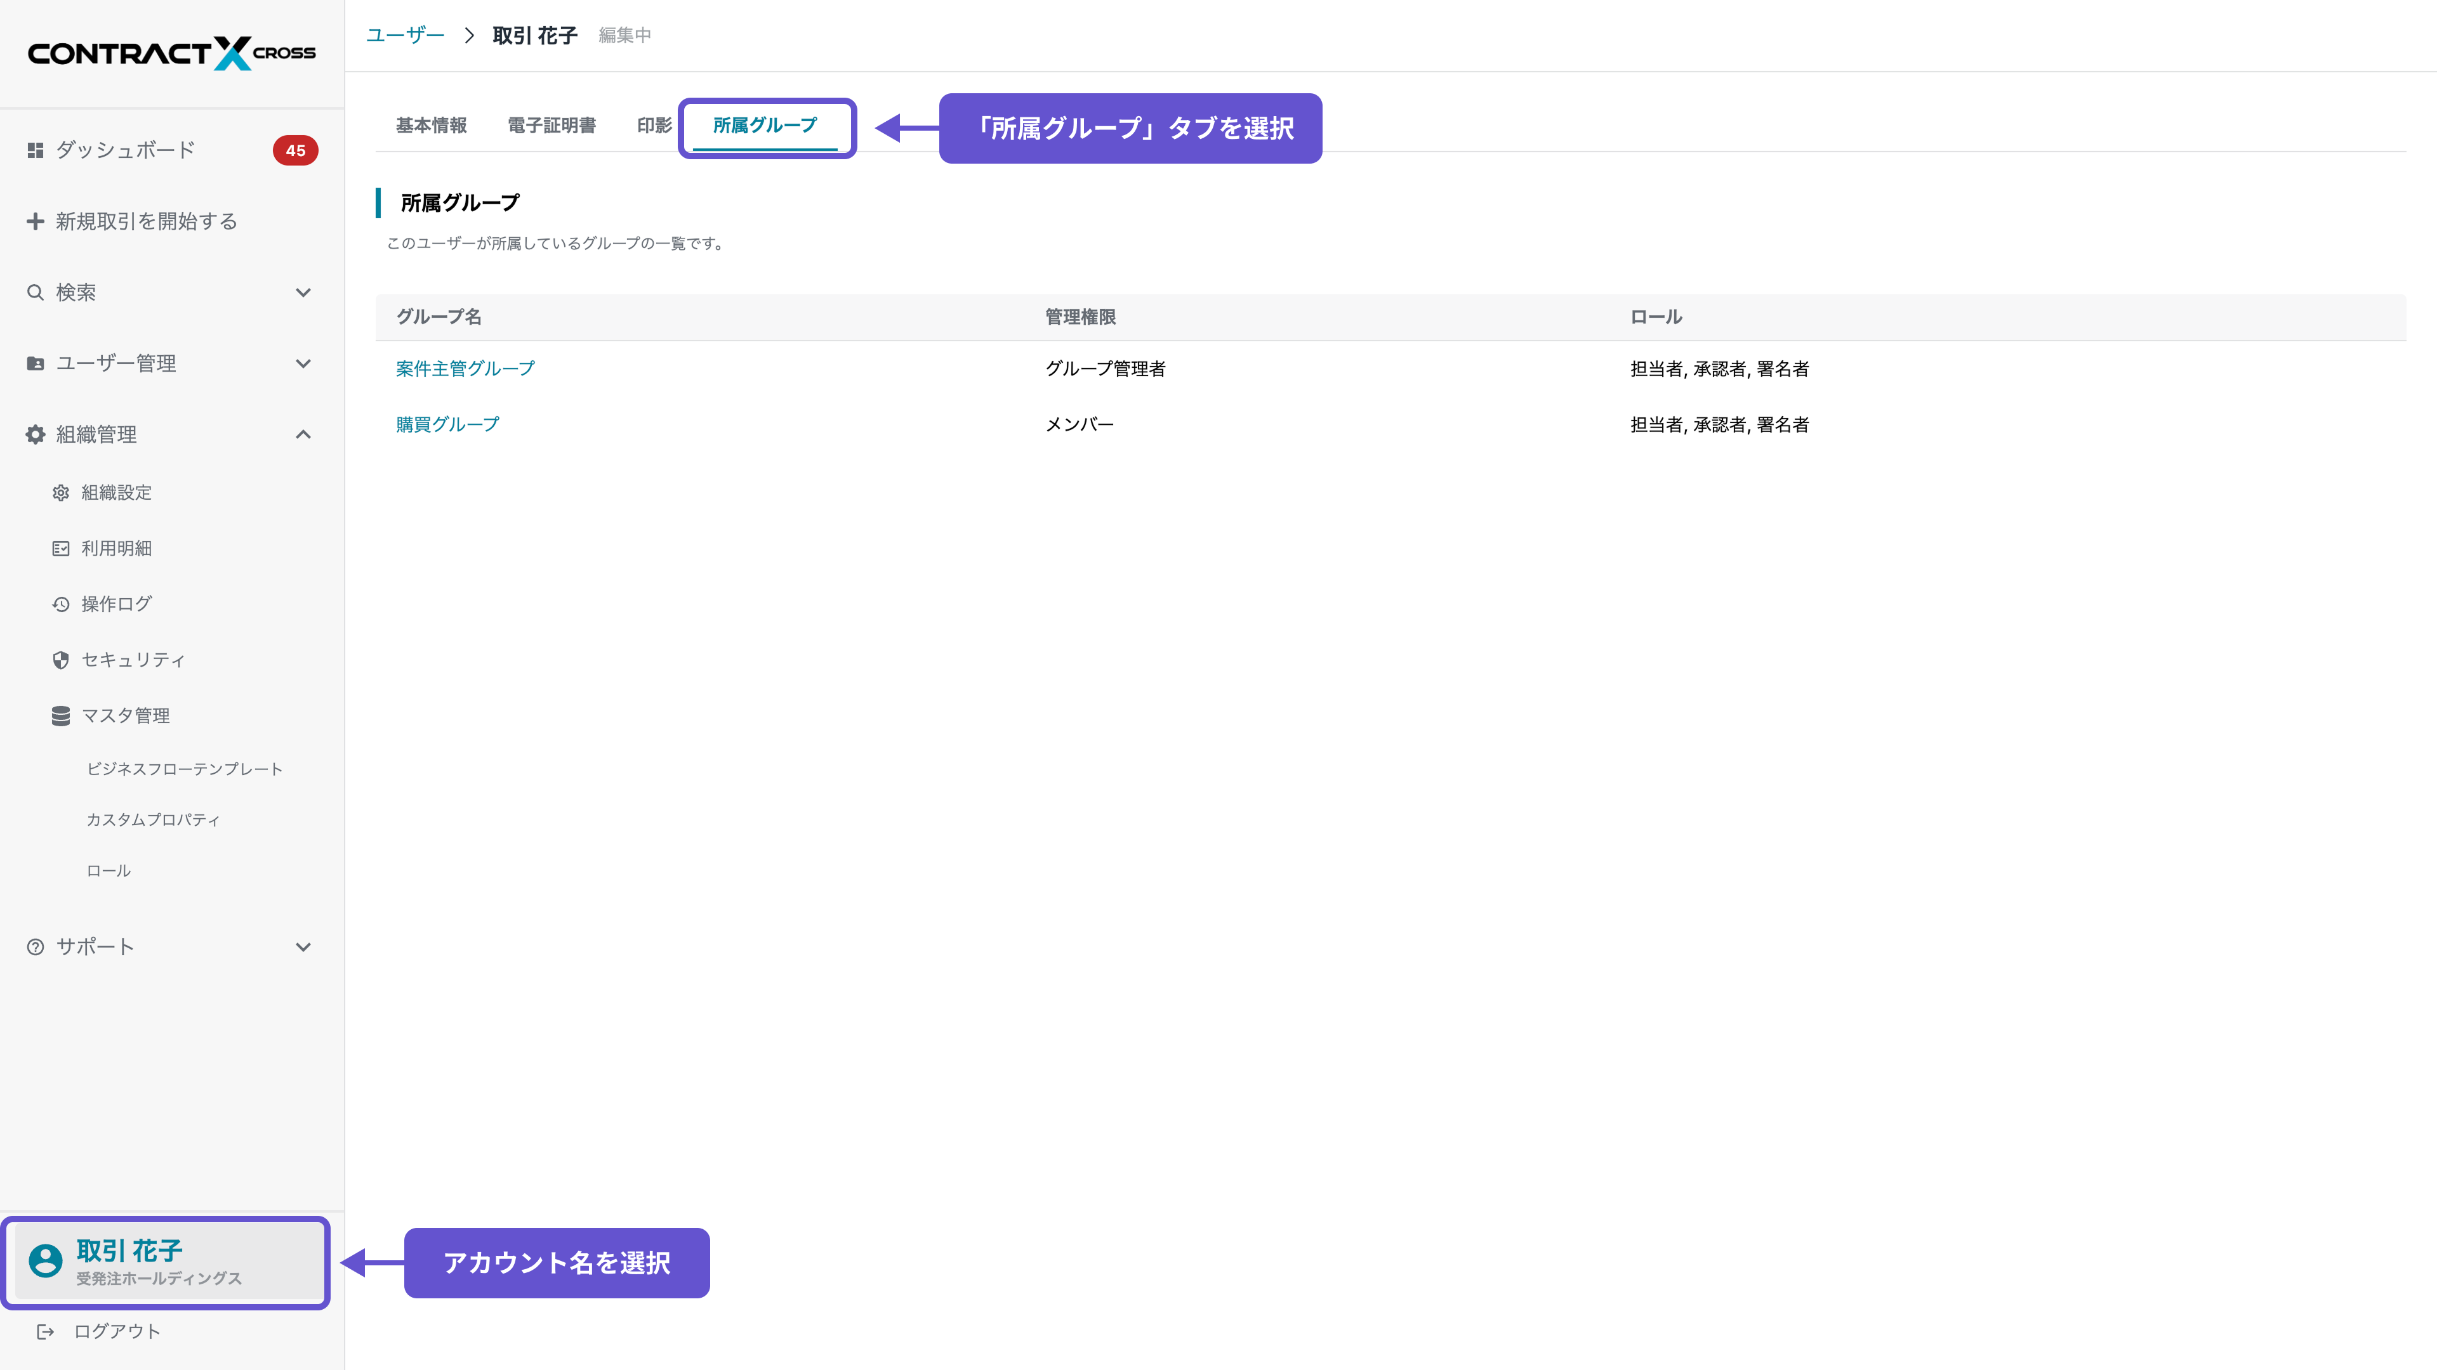Open the 購買グループ link

(x=447, y=424)
